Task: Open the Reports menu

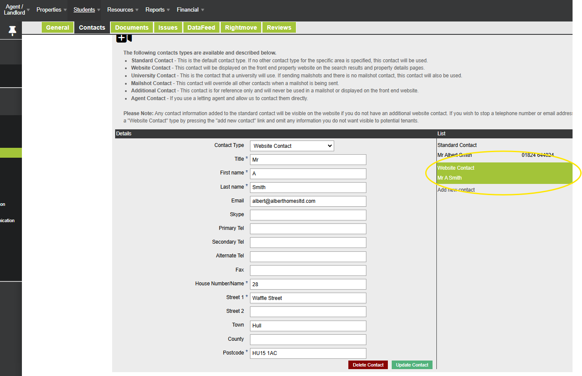Action: pos(157,10)
